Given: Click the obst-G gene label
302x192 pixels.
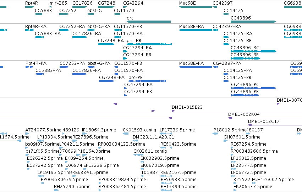Looking at the screenshot, I should (94, 10).
